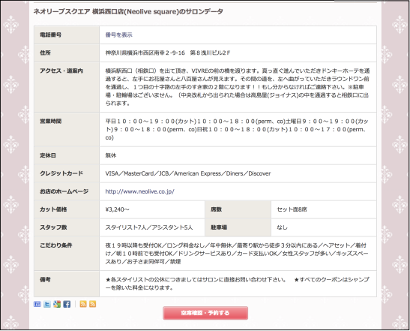Click the ¥3,240〜 price value
Viewport: 410px width, 331px height.
[117, 209]
